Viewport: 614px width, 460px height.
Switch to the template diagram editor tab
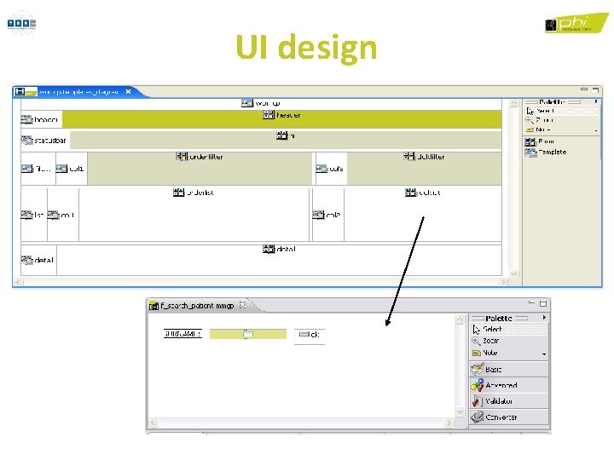pos(78,92)
